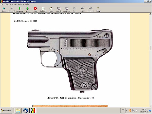Minimize the Pistolet Clément window

click(x=145, y=1)
